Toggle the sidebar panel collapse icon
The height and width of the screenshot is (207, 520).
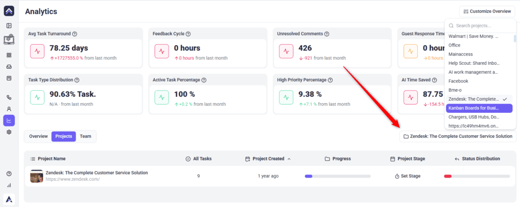pos(9,25)
